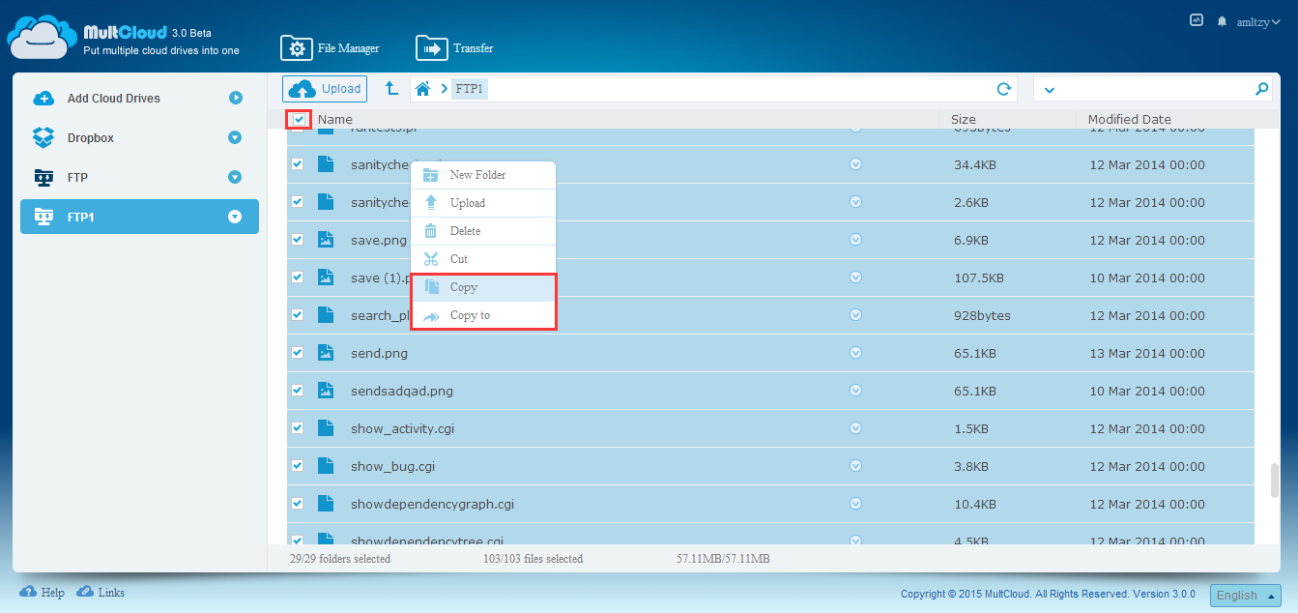Screen dimensions: 1298x613
Task: Expand the Dropbox dropdown arrow
Action: click(235, 138)
